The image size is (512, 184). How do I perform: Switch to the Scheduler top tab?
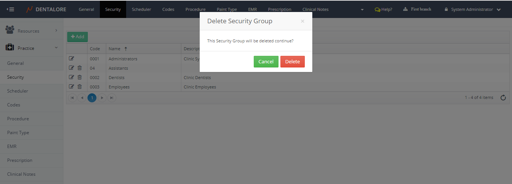(x=141, y=9)
